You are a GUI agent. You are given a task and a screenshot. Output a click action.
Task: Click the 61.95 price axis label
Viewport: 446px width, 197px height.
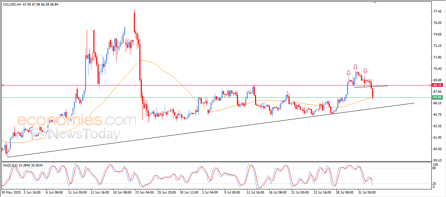[x=438, y=138]
